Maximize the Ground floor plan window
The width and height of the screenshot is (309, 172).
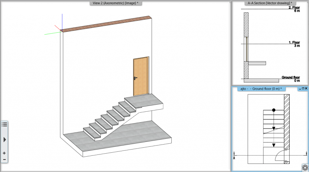coord(303,88)
